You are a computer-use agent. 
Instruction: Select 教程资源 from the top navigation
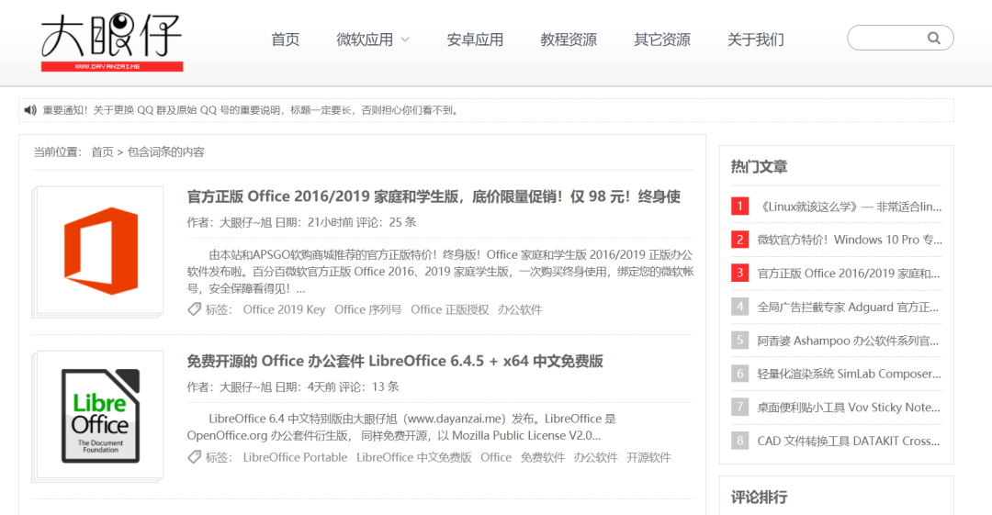point(569,39)
